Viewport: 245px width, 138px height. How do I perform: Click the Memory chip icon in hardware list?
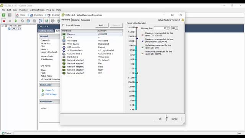[64, 34]
